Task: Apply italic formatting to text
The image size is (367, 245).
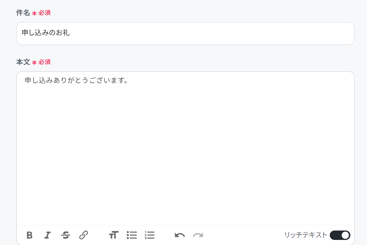Action: pyautogui.click(x=47, y=235)
